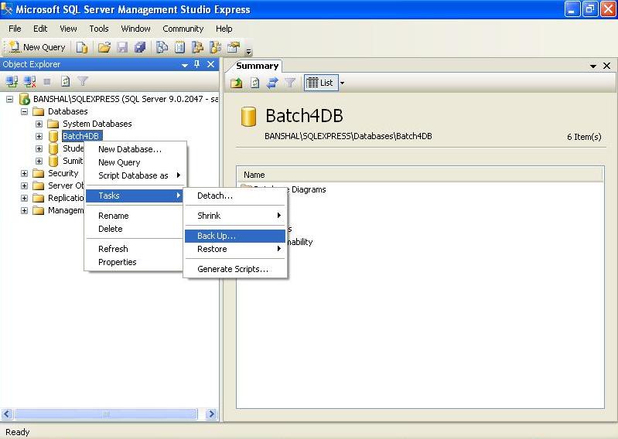
Task: Open the Restore submenu
Action: 212,249
